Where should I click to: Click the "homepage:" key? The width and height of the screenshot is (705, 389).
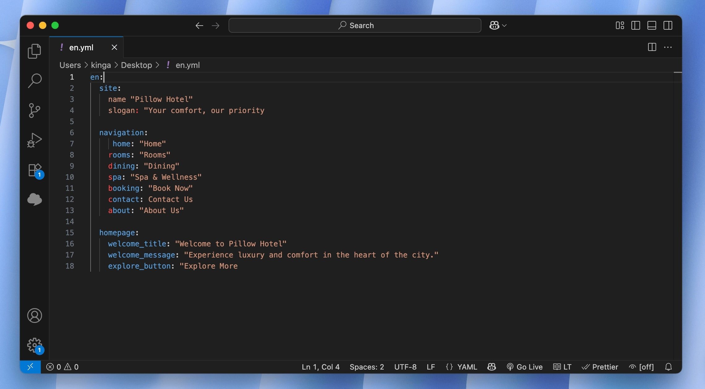click(119, 232)
